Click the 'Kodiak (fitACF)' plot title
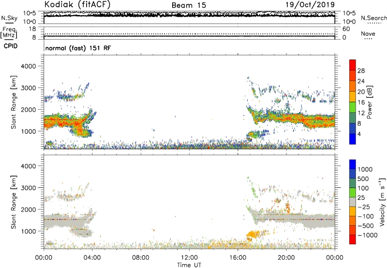This screenshot has height=268, width=387. tap(77, 4)
